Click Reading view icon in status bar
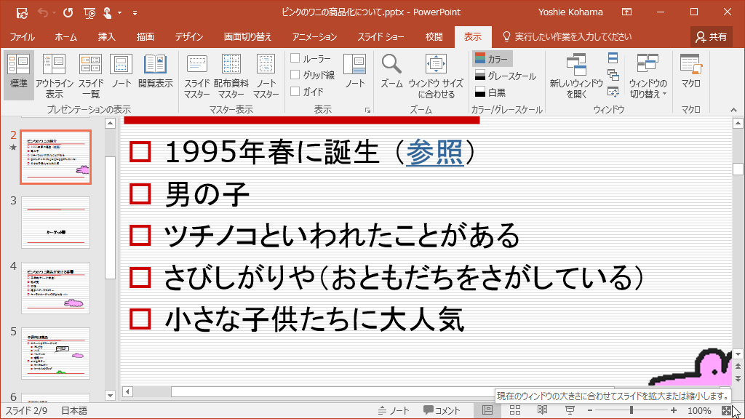Screen dimensions: 745x419 pos(542,410)
